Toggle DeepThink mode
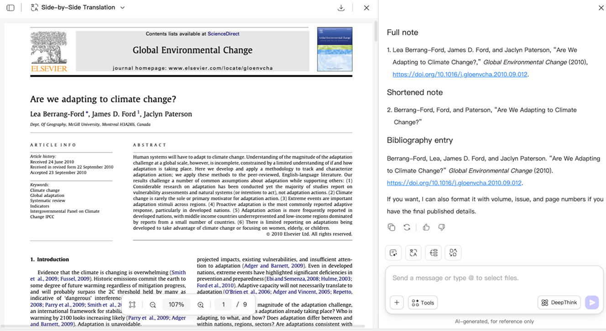 (x=559, y=302)
